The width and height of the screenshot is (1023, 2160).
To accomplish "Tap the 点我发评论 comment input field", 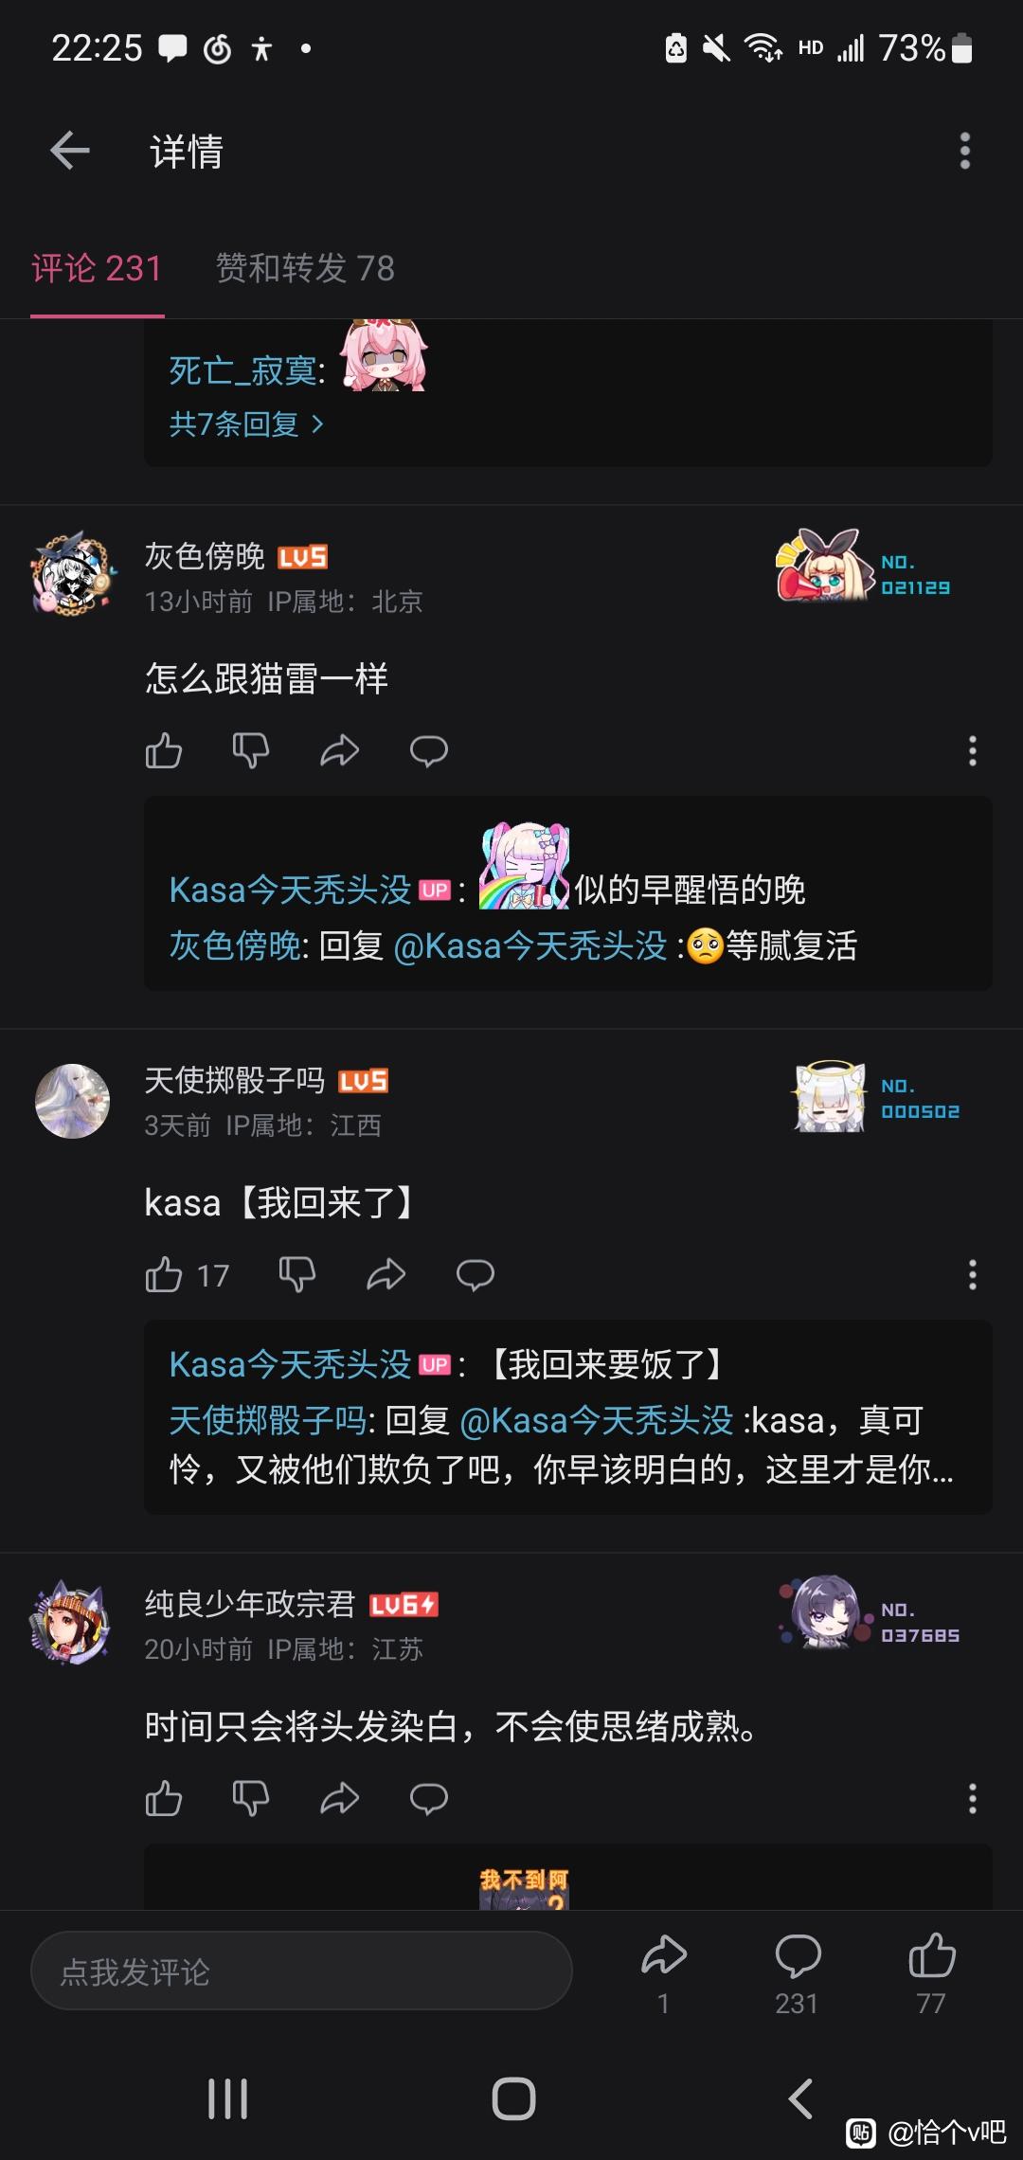I will pos(301,1971).
